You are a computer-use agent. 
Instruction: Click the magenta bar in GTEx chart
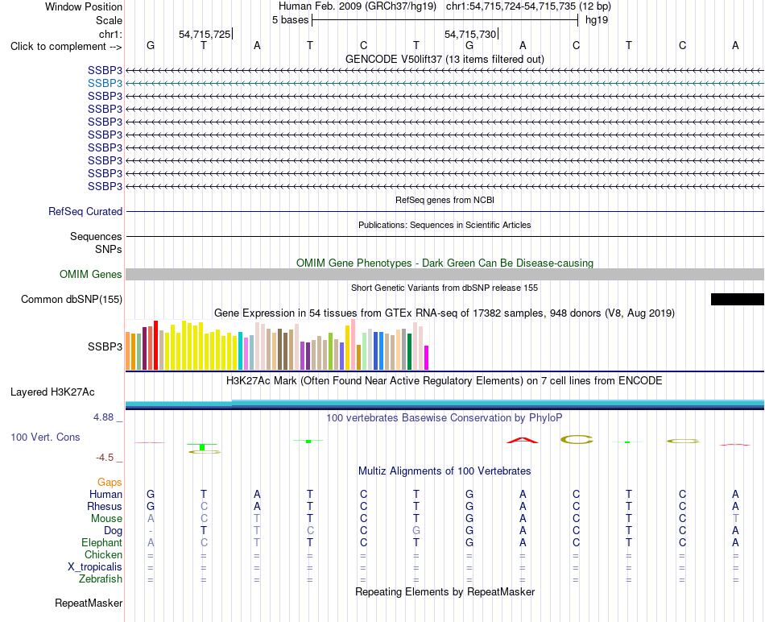coord(427,358)
